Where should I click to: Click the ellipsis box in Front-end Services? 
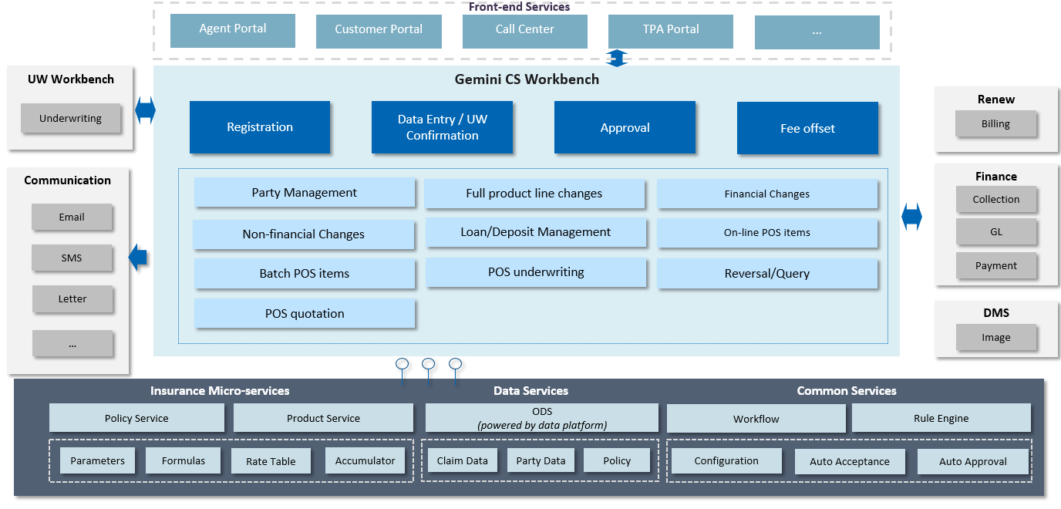[x=817, y=32]
